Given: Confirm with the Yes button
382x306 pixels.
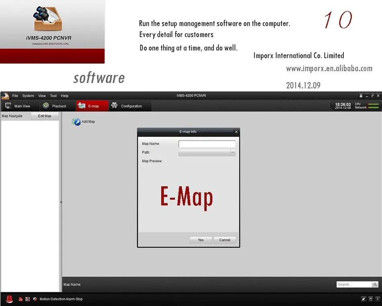Looking at the screenshot, I should [x=201, y=240].
